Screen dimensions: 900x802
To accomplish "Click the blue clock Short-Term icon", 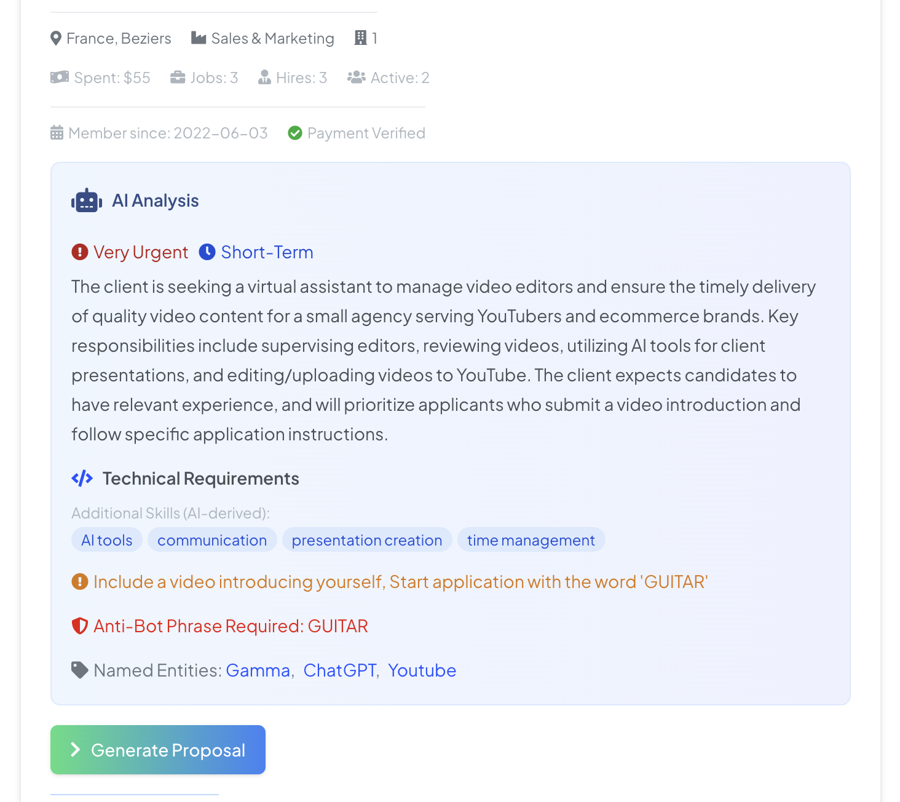I will pyautogui.click(x=207, y=252).
